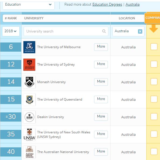Click rank =30

click(11, 117)
